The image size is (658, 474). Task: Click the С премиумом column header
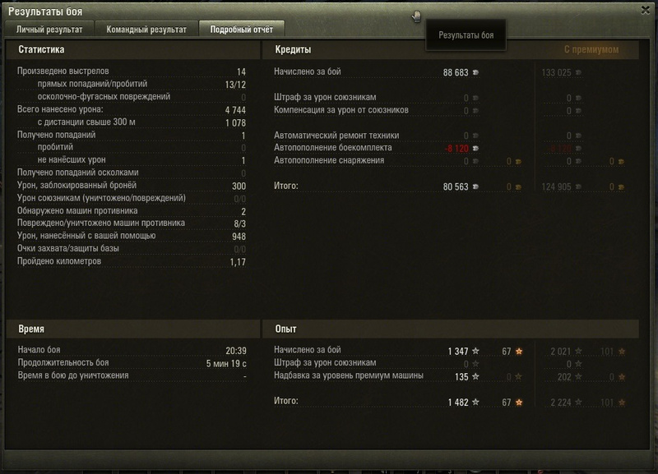(x=591, y=49)
